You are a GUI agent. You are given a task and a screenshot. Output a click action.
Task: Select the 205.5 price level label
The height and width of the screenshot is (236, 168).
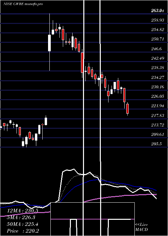coord(157,144)
